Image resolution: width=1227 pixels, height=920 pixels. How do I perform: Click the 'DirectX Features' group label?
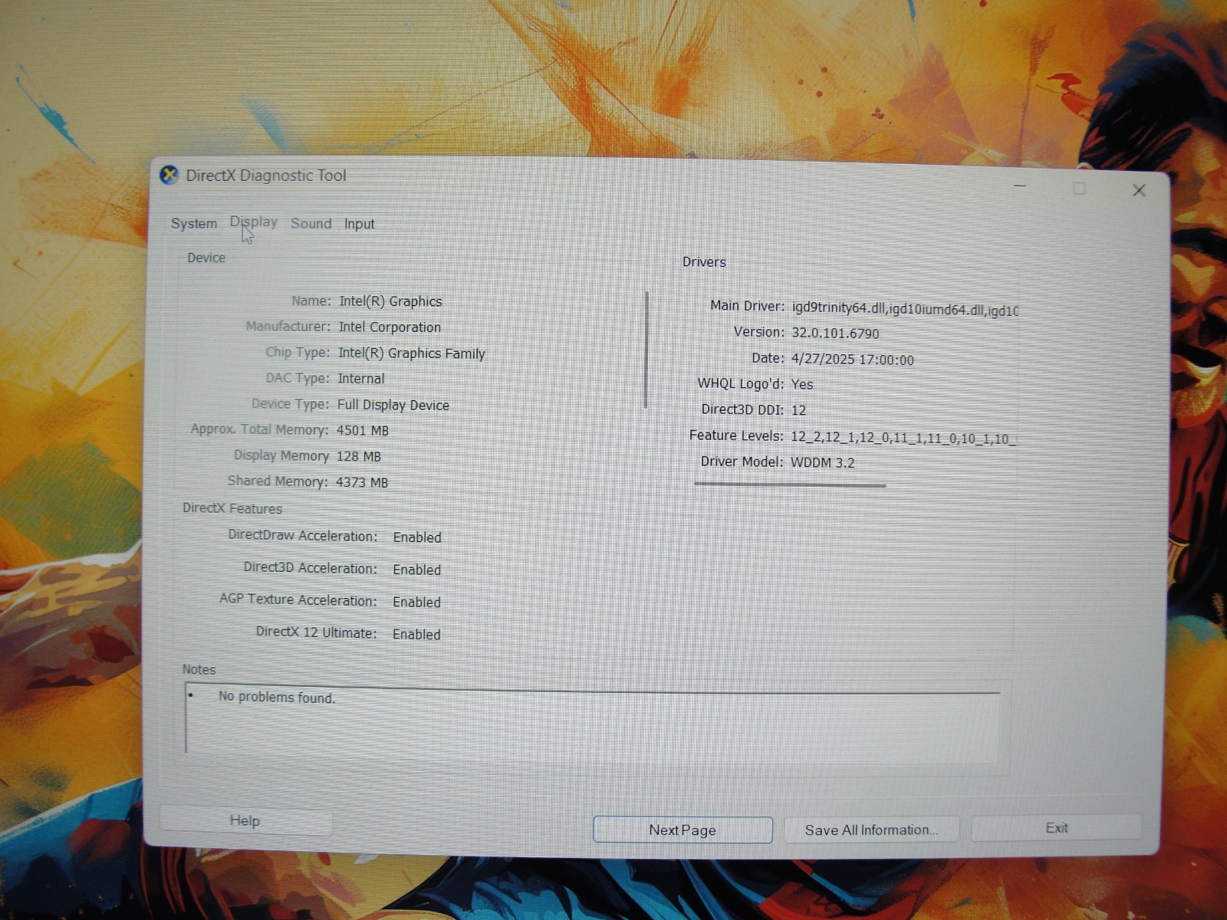tap(232, 508)
